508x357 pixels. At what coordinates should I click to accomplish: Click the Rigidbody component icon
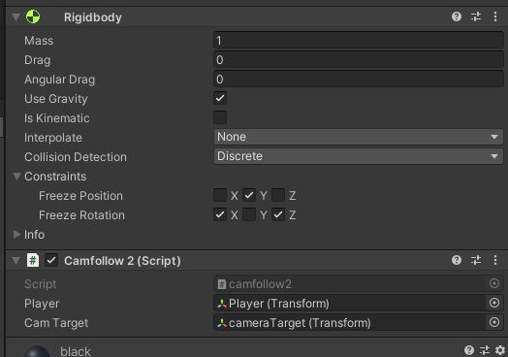point(33,16)
